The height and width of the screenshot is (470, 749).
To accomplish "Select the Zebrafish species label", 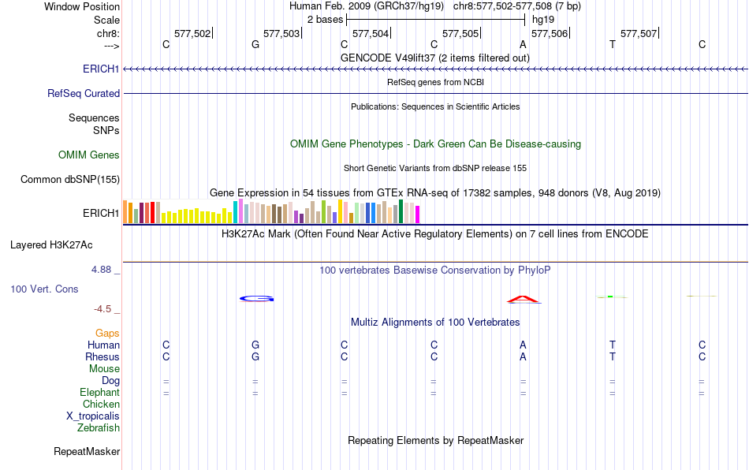I will pos(99,427).
